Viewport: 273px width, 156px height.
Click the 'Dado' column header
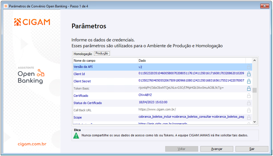(192, 61)
